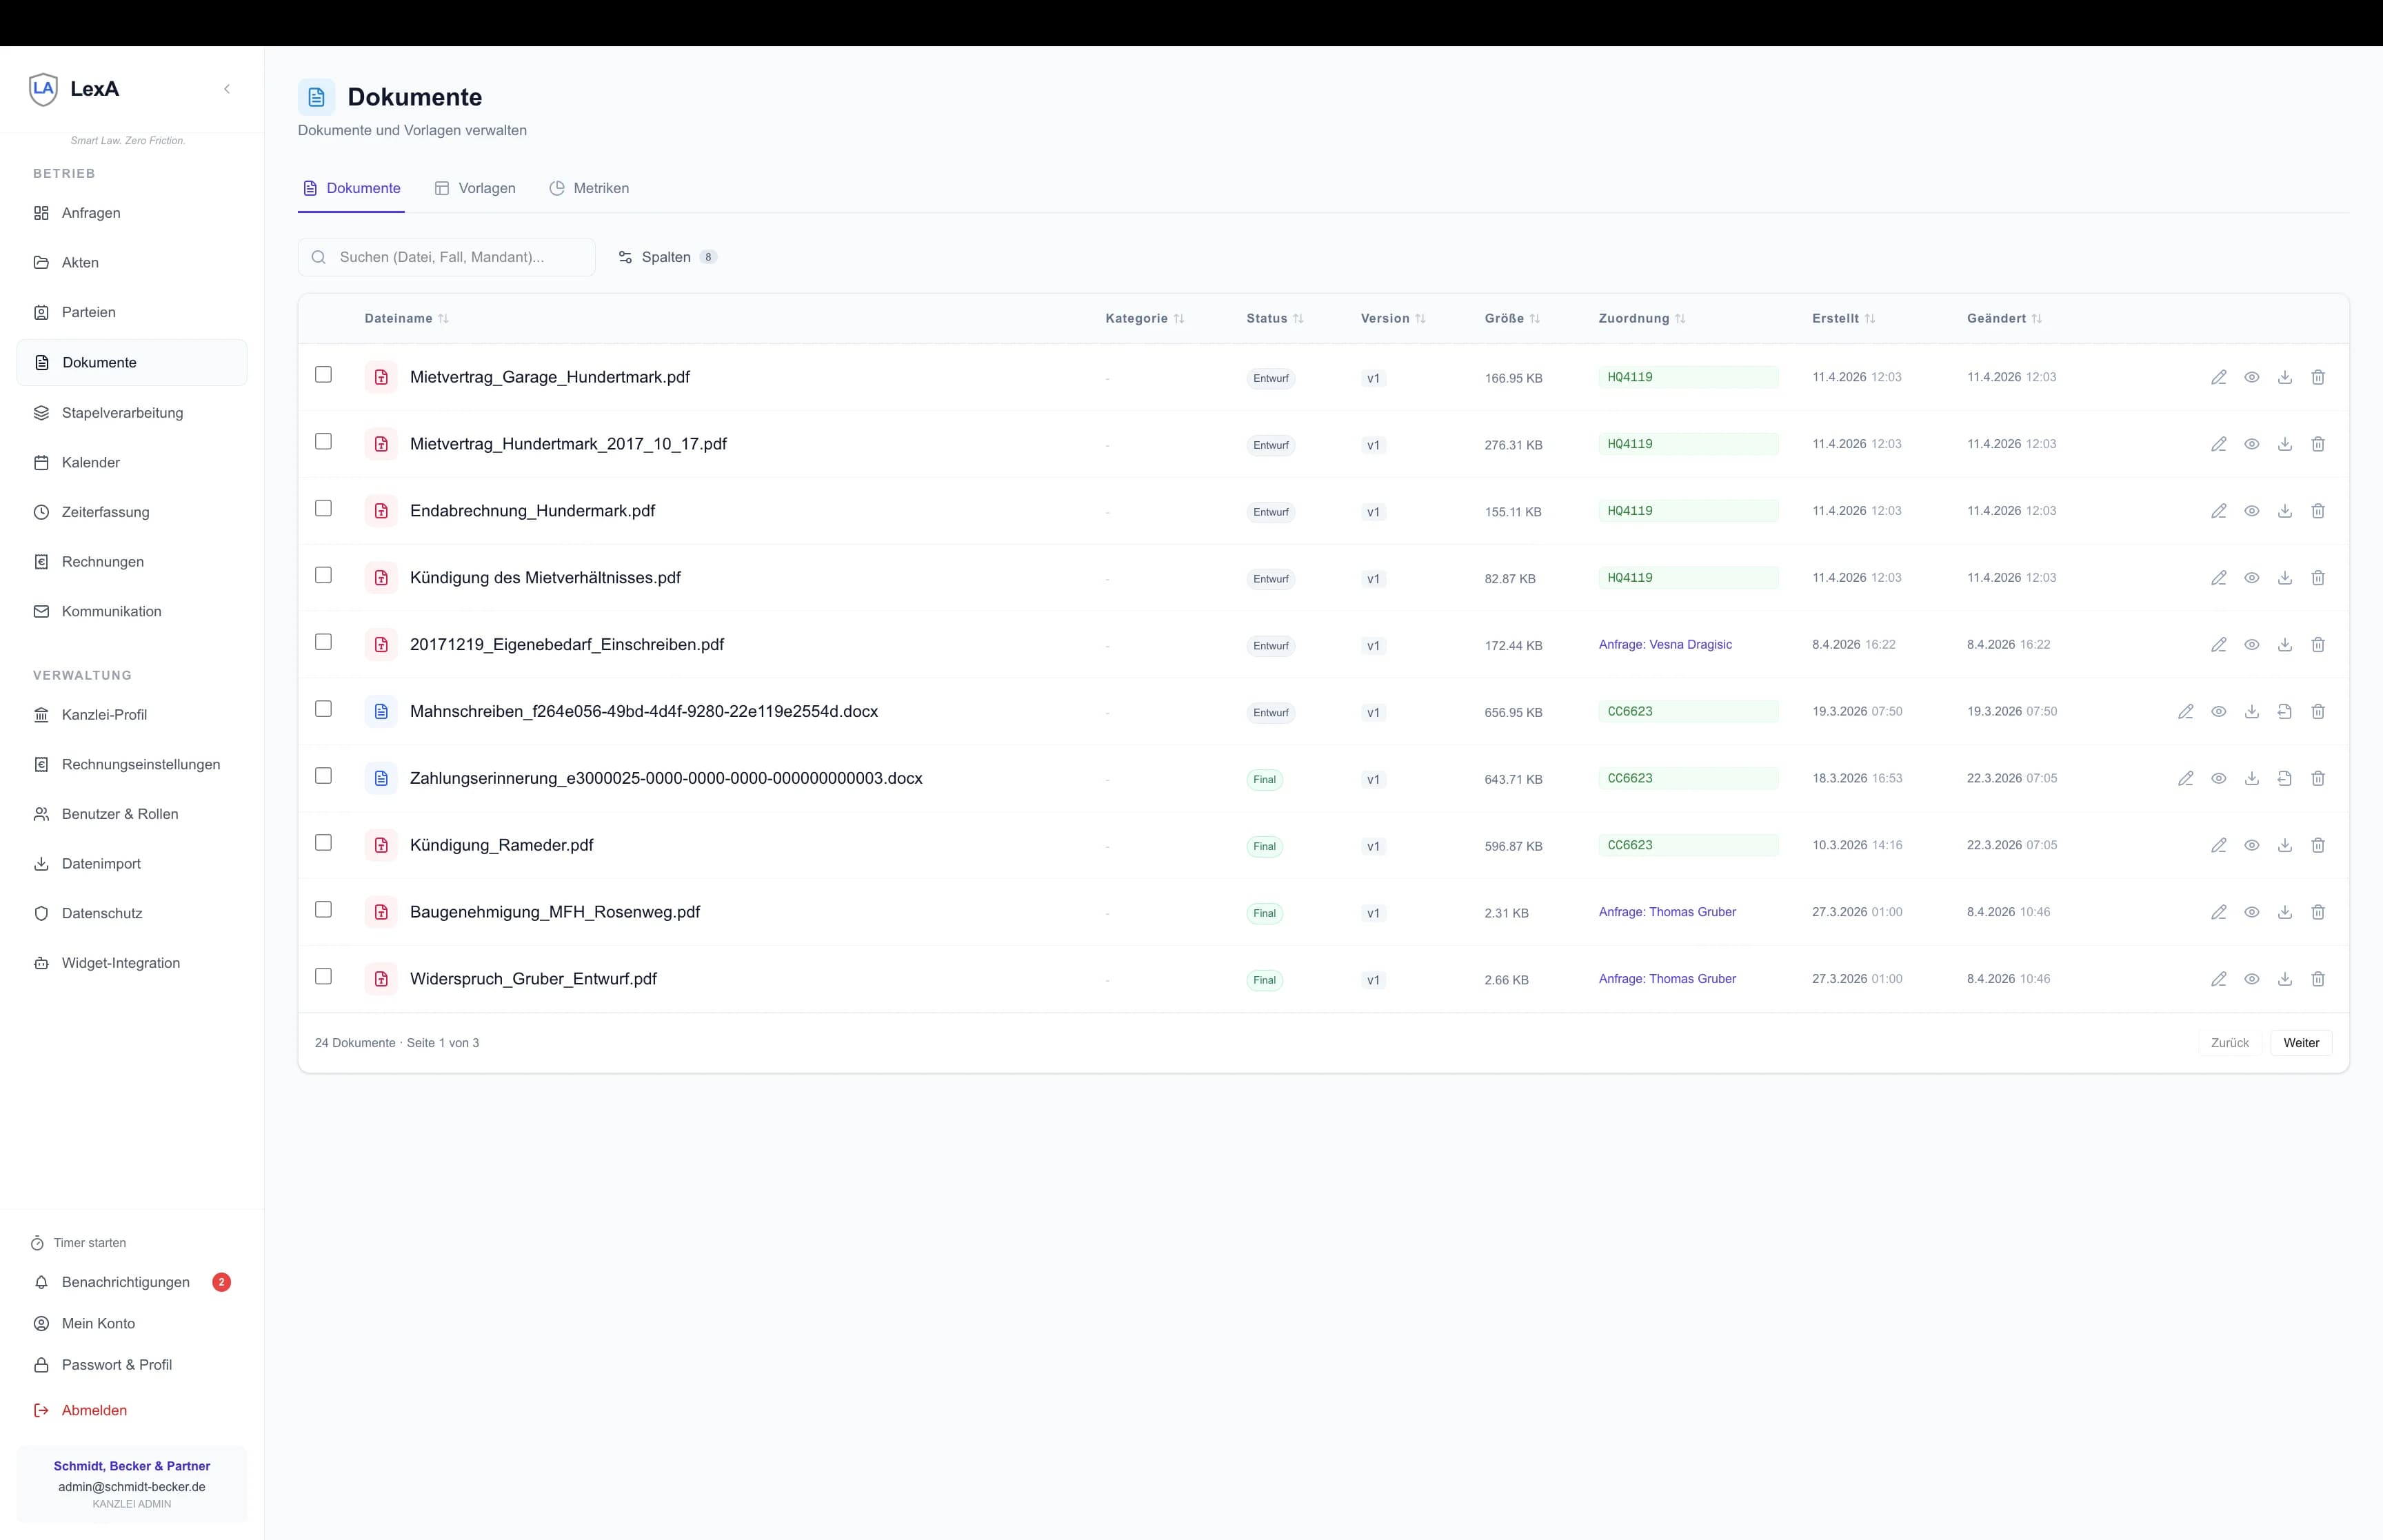
Task: Preview Endabrechnung_Hundermark.pdf with eye icon
Action: click(2251, 511)
